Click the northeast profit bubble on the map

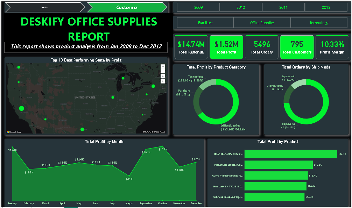[153, 86]
